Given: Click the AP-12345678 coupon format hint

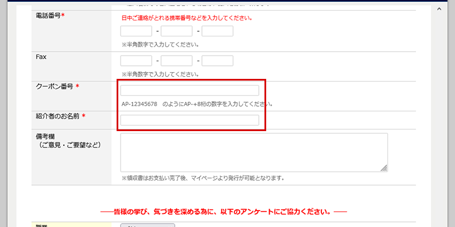Looking at the screenshot, I should (197, 104).
